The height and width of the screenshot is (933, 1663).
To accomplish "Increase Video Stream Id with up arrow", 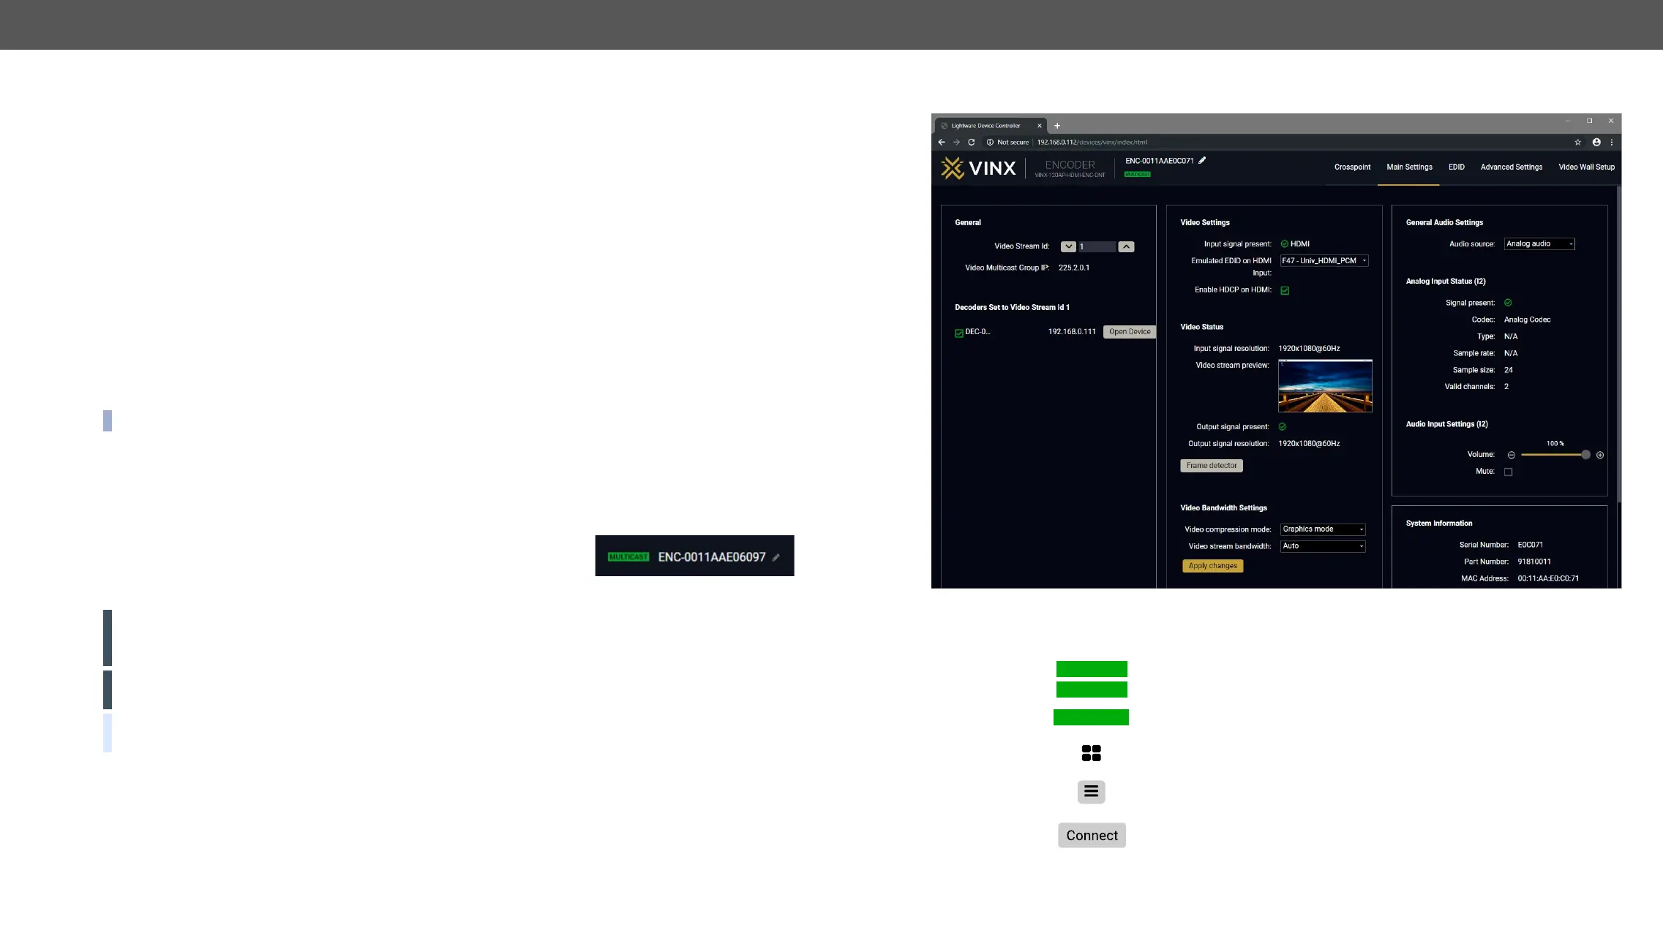I will click(x=1127, y=247).
